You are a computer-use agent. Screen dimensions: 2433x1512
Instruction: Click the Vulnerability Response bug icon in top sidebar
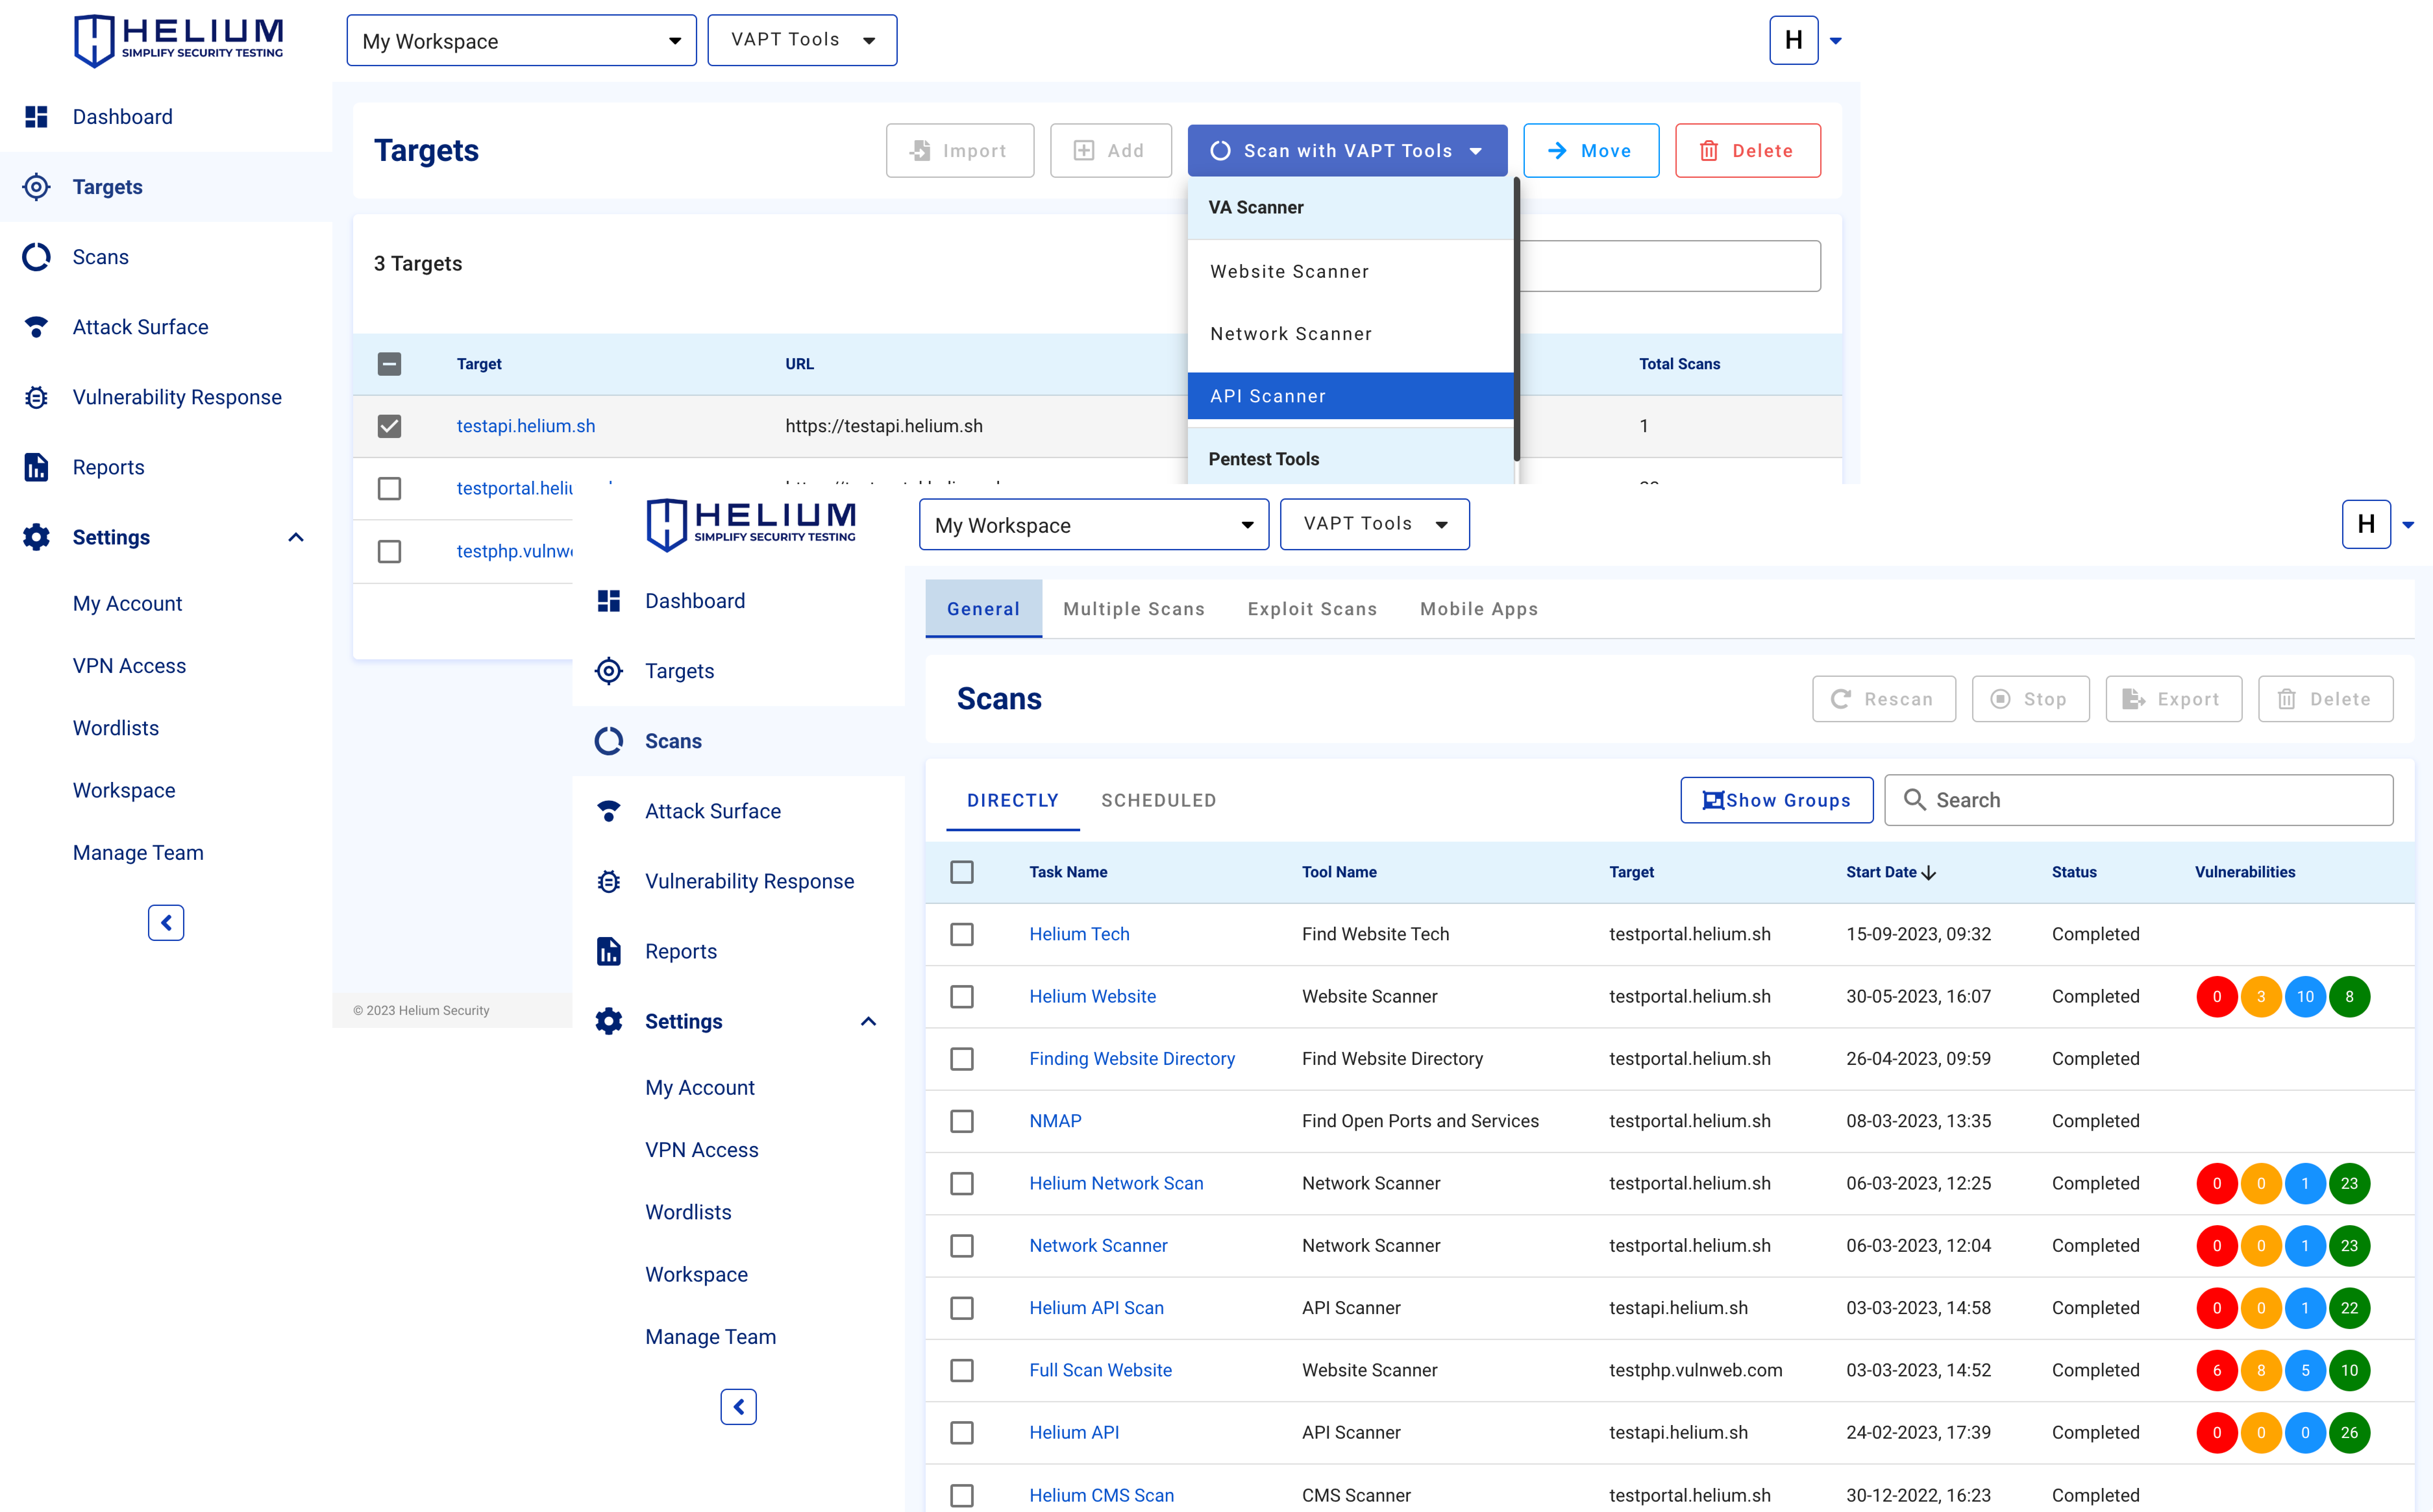[36, 397]
